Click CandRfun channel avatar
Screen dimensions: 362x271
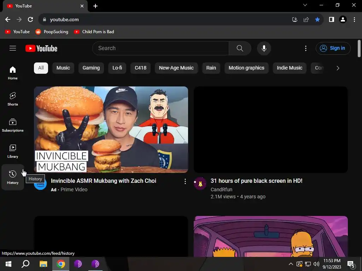200,183
